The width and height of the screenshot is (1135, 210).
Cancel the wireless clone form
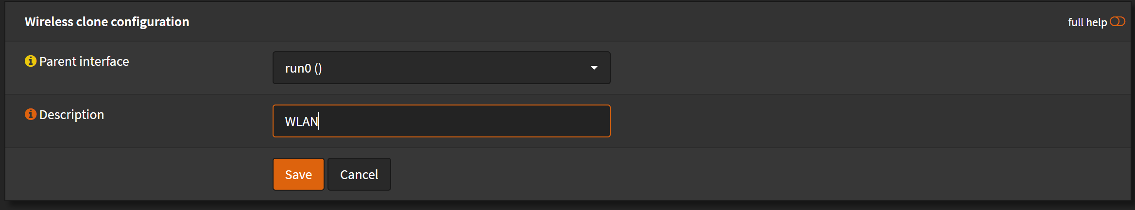[x=359, y=174]
